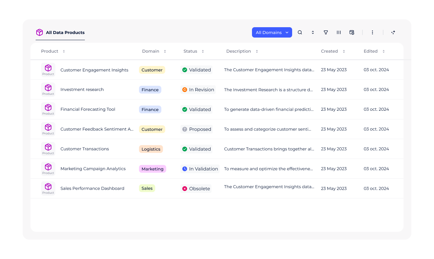This screenshot has width=434, height=259.
Task: Click description 'To assess and categorize customer'
Action: (x=268, y=129)
